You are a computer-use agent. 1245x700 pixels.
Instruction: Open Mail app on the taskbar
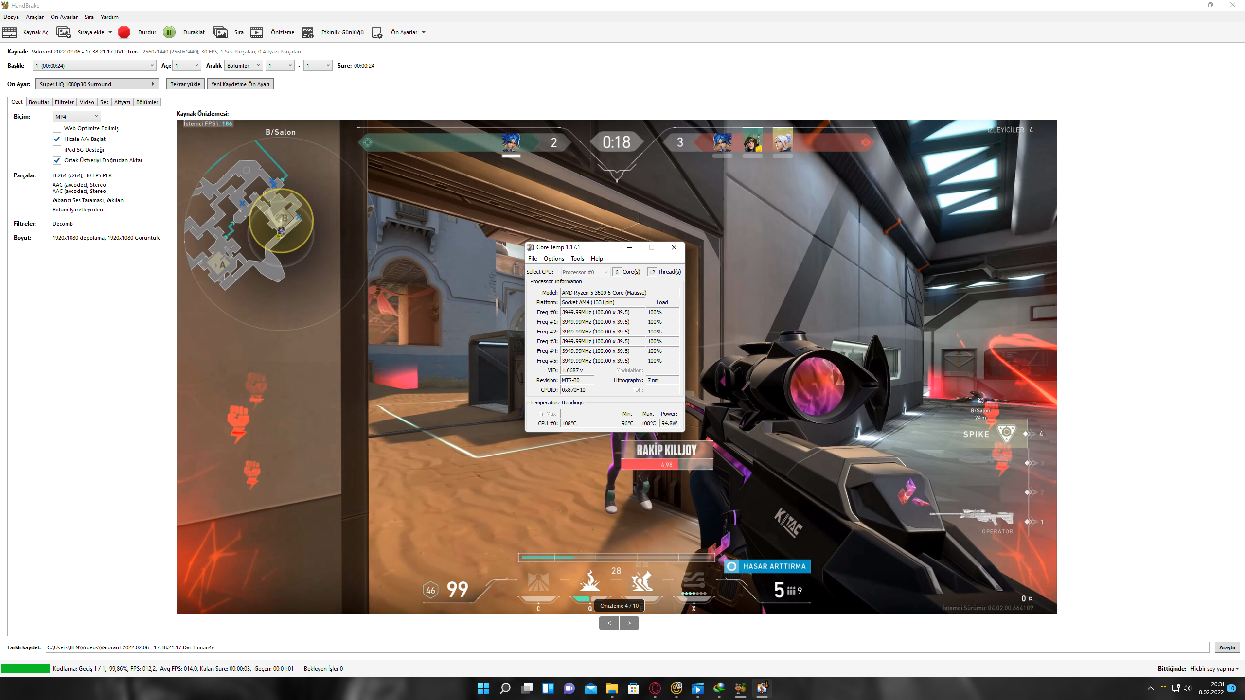coord(590,688)
